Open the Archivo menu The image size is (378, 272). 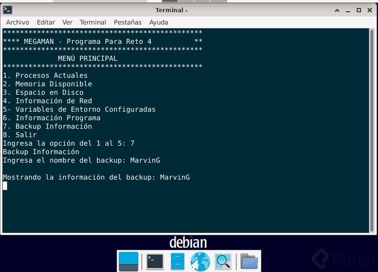click(17, 22)
